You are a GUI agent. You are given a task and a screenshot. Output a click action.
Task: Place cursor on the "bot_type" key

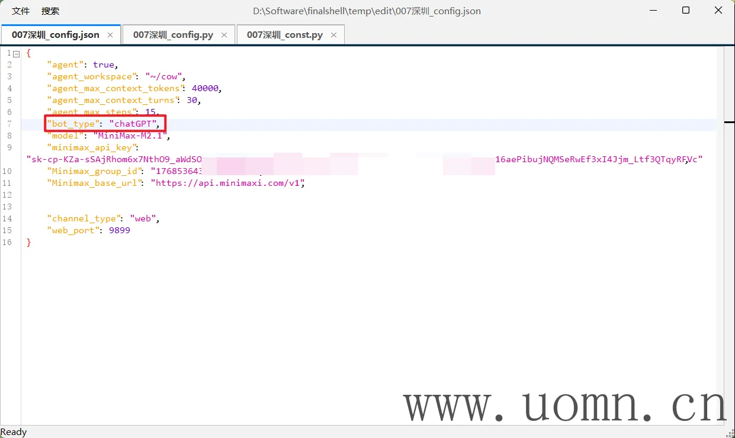coord(73,124)
